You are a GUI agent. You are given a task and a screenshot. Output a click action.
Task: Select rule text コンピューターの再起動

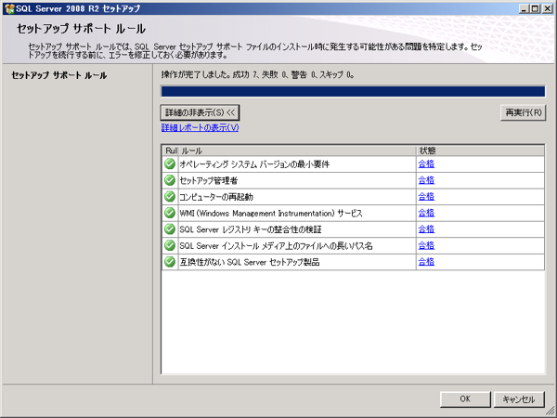pyautogui.click(x=216, y=197)
